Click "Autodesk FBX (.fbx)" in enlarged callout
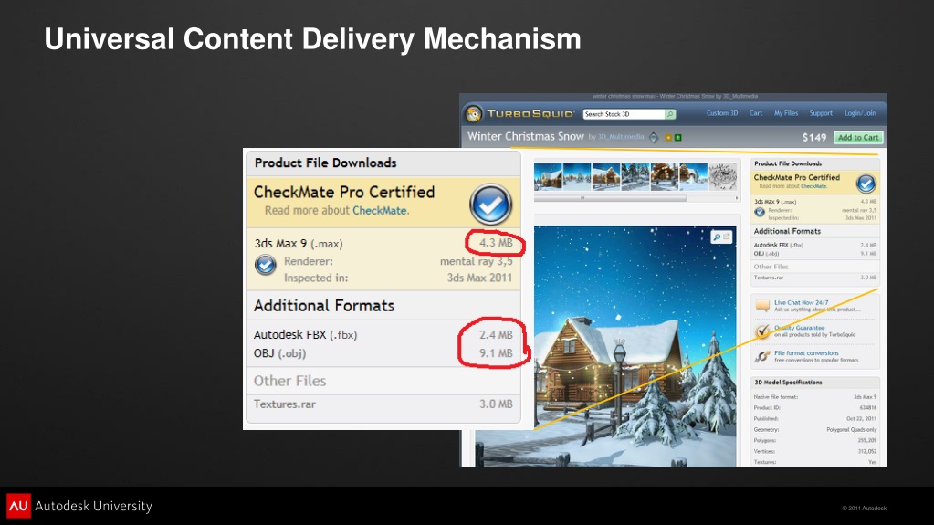 pyautogui.click(x=305, y=335)
